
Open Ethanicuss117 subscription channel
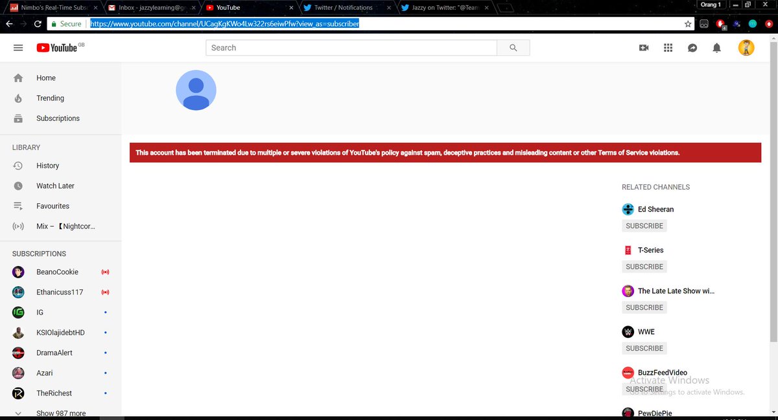click(60, 293)
